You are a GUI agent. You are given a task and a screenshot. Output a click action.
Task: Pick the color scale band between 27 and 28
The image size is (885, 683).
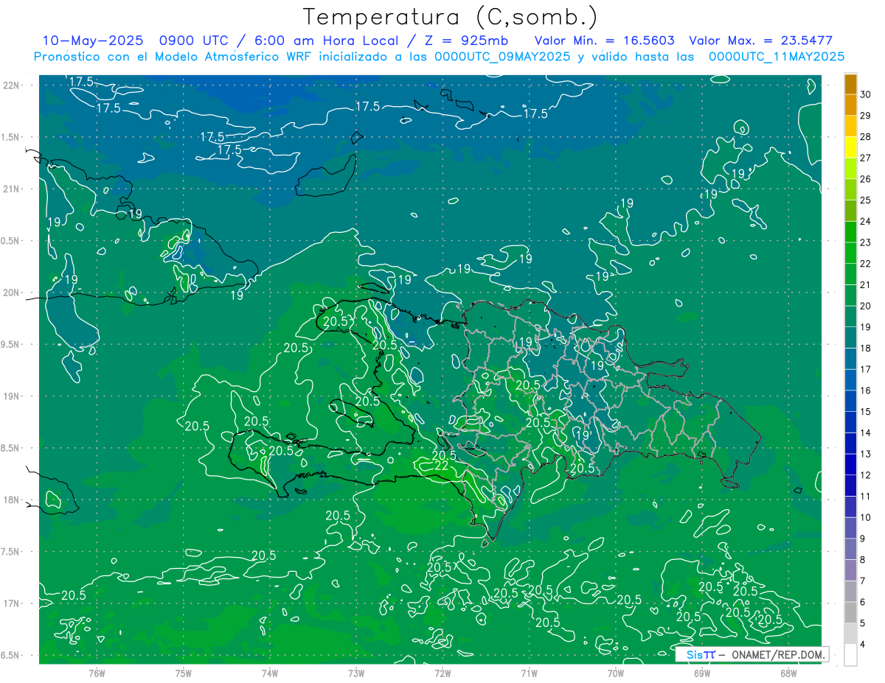[850, 147]
